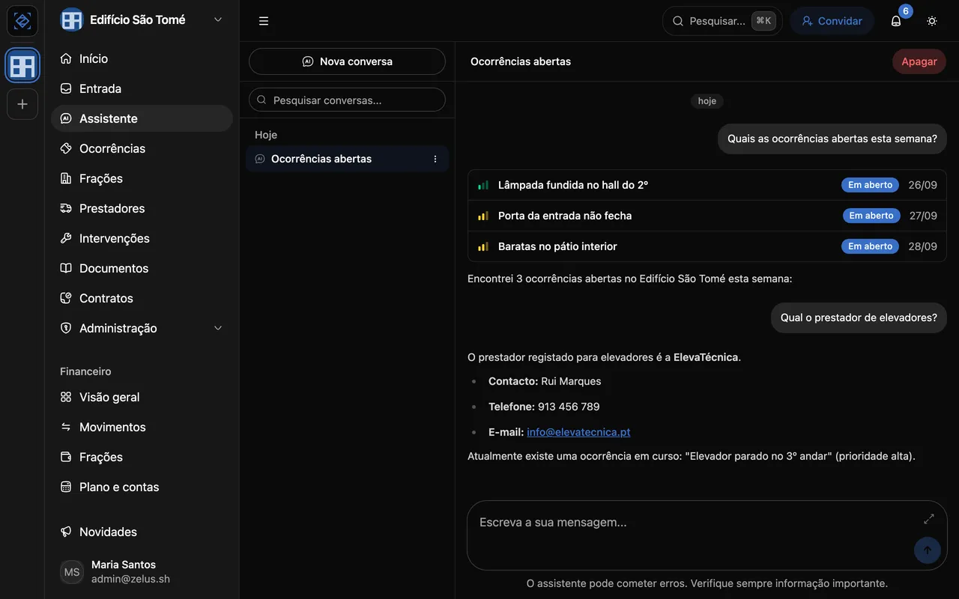Click the Convidar button
959x599 pixels.
(832, 21)
